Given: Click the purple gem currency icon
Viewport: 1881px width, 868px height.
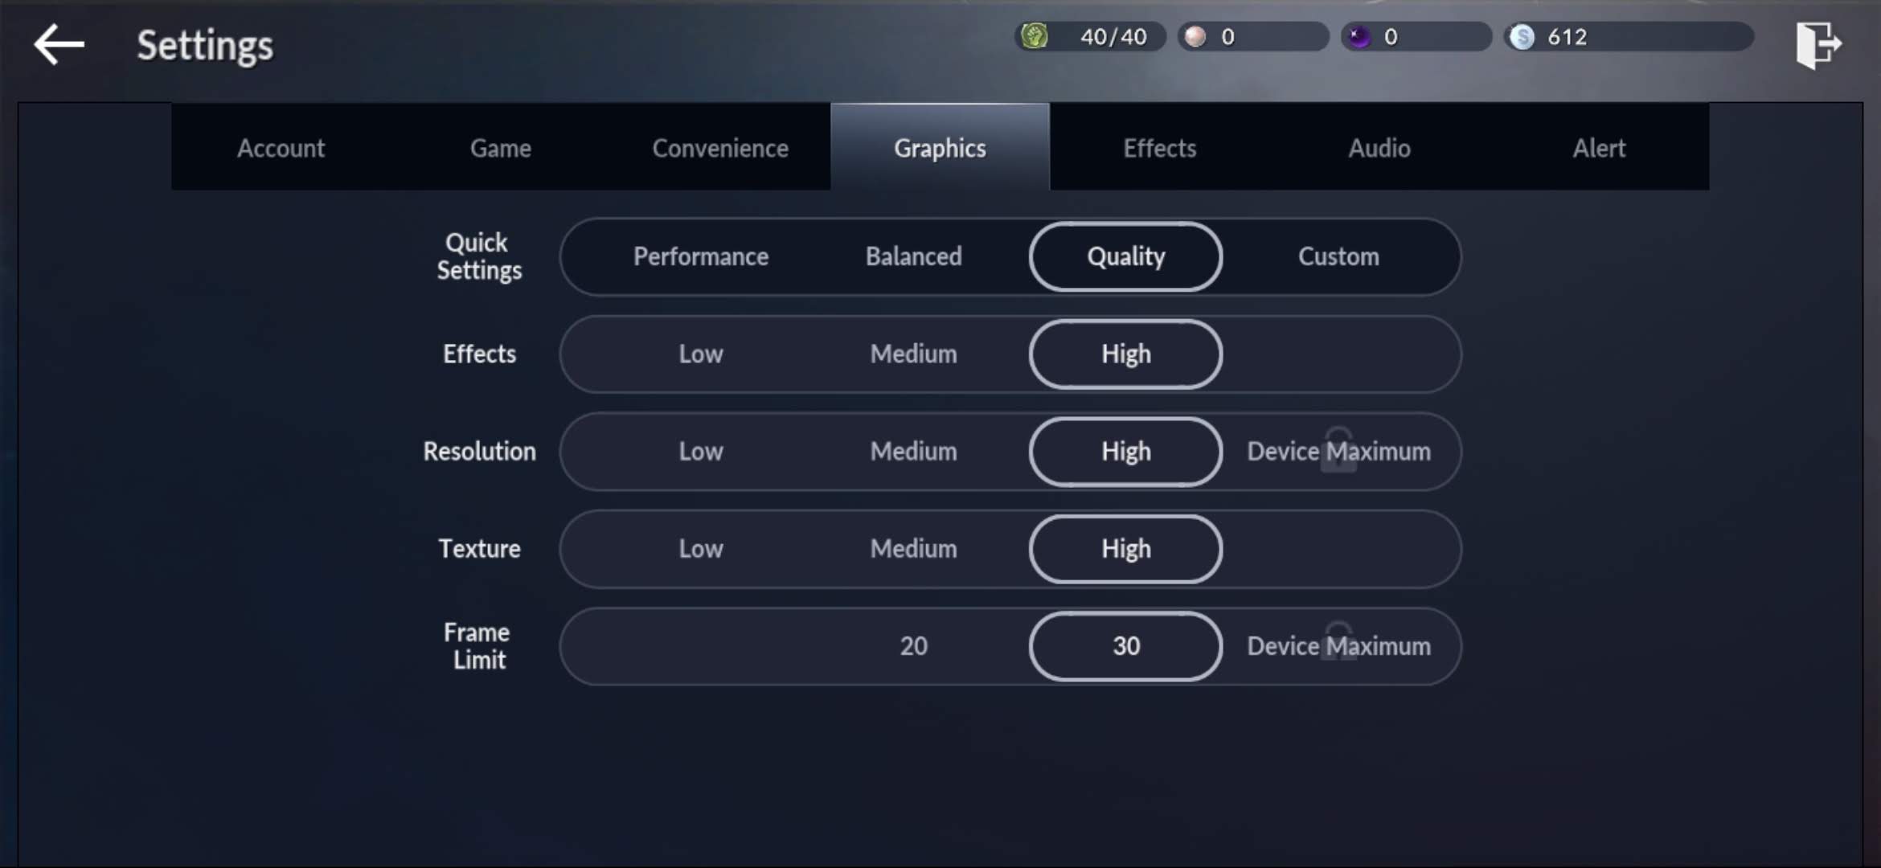Looking at the screenshot, I should 1358,36.
